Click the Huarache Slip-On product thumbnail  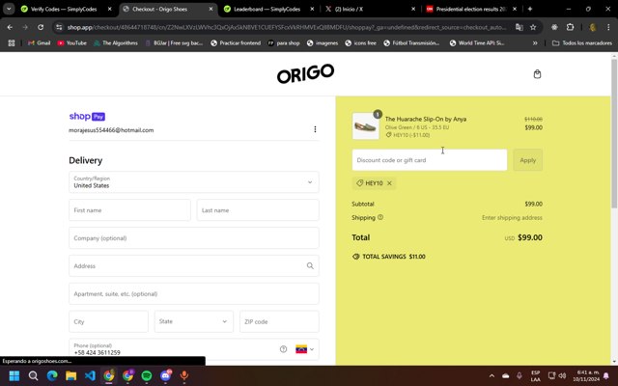(365, 126)
